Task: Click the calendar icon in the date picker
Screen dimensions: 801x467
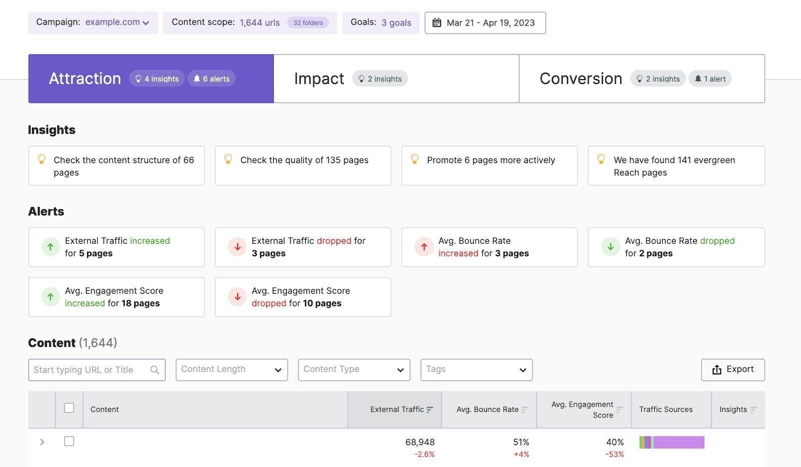Action: (x=438, y=22)
